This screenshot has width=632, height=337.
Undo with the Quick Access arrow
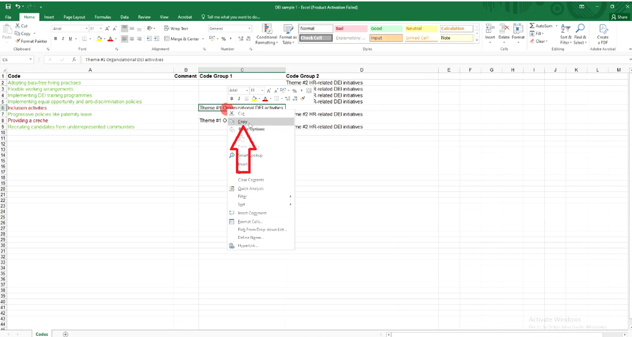[x=18, y=6]
